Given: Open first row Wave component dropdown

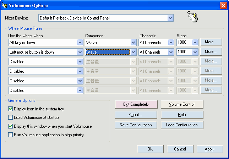Looking at the screenshot, I should click(133, 43).
